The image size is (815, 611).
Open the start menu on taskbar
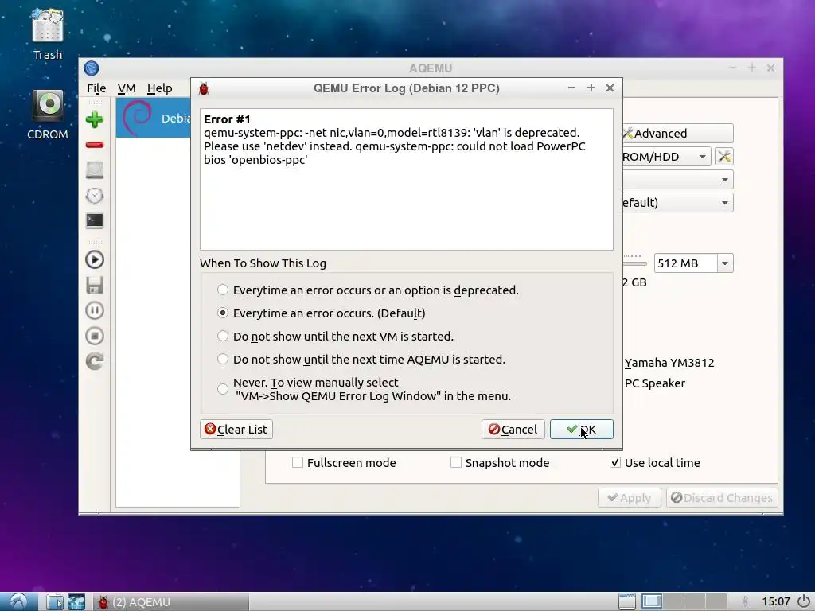pos(19,601)
